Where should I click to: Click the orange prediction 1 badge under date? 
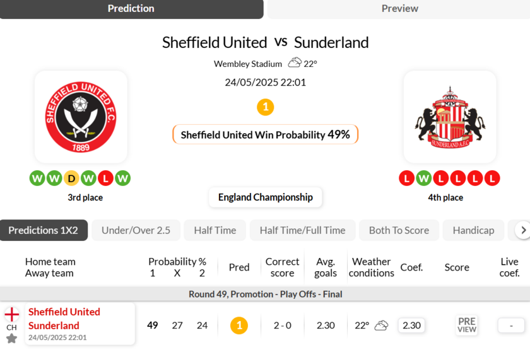[265, 107]
